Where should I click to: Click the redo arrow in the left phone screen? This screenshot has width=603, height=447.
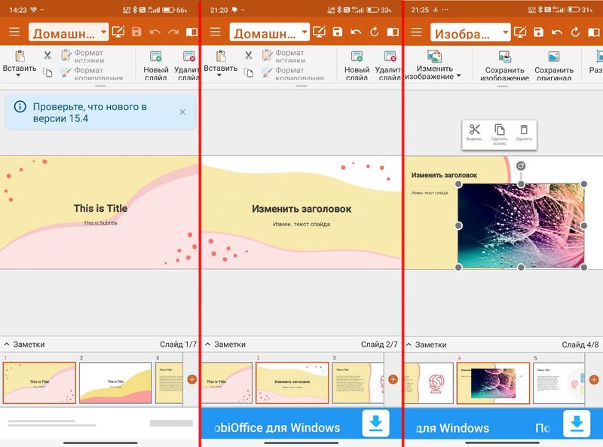(173, 32)
